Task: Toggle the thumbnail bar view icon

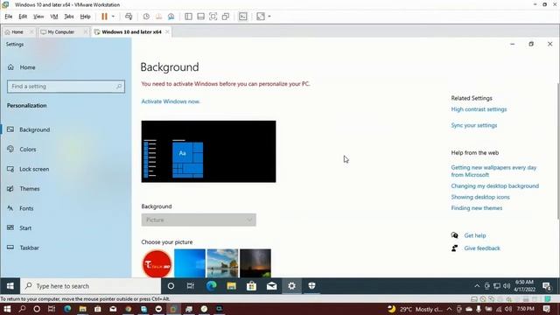Action: (x=200, y=17)
